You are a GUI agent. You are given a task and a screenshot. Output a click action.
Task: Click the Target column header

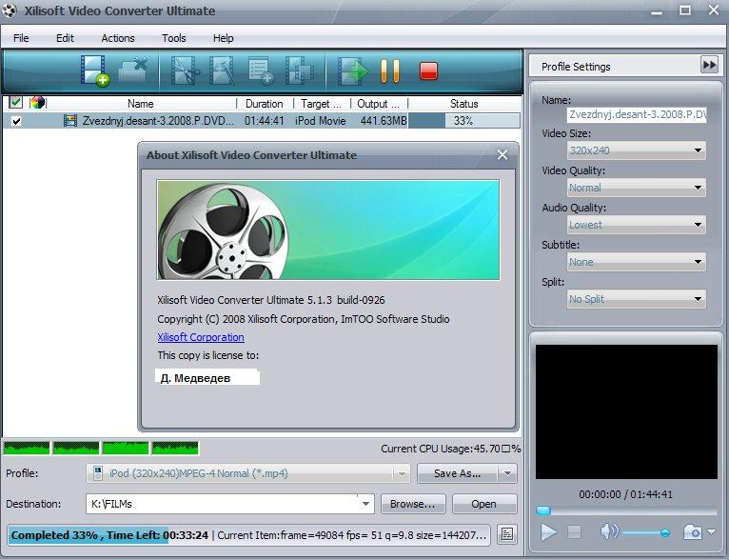coord(322,103)
